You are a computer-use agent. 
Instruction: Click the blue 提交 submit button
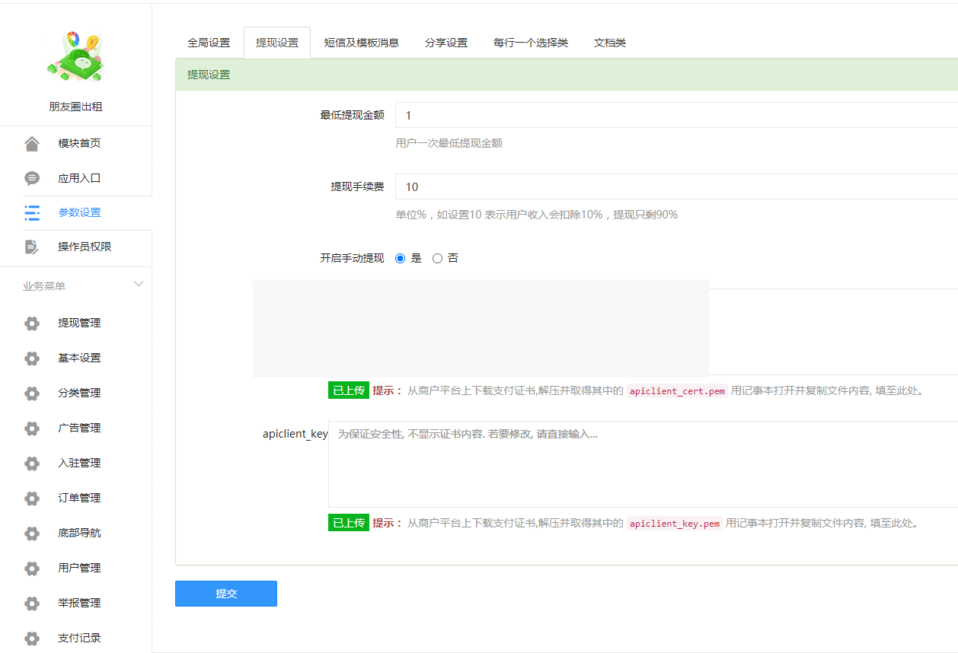pos(225,594)
